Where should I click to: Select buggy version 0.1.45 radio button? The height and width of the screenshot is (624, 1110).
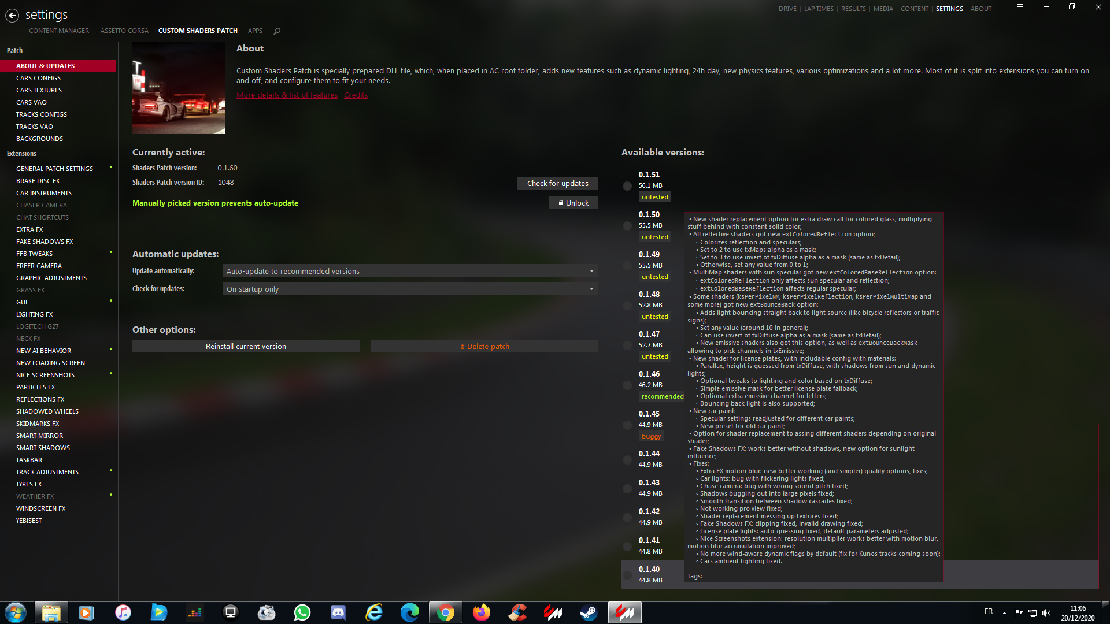tap(627, 425)
